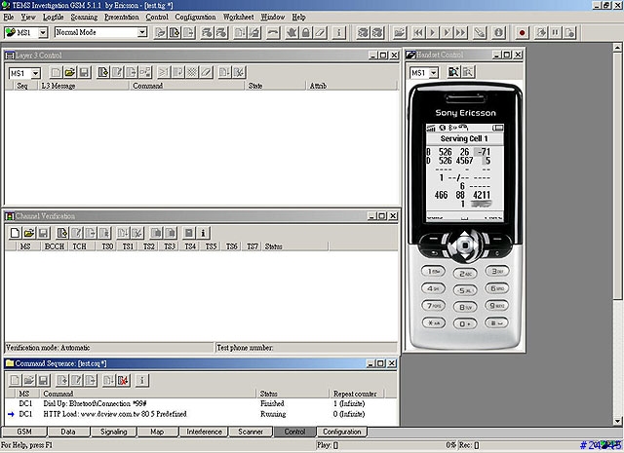Click the handset's 9 keypad key
Viewport: 624px width, 453px height.
point(496,306)
